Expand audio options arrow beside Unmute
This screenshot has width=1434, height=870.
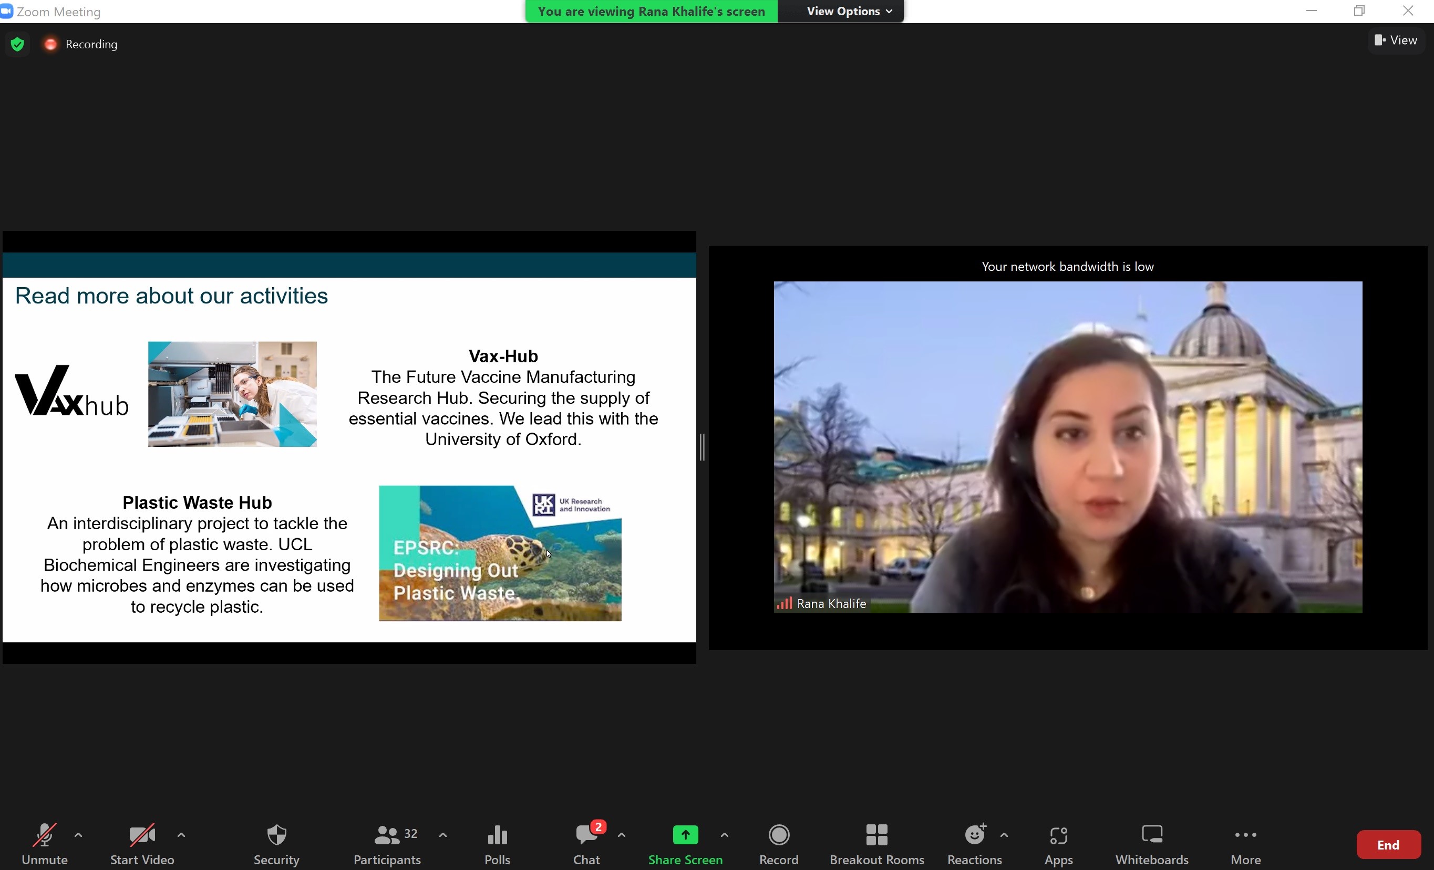tap(79, 835)
